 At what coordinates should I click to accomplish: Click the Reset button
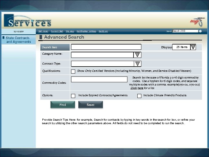coord(91,105)
